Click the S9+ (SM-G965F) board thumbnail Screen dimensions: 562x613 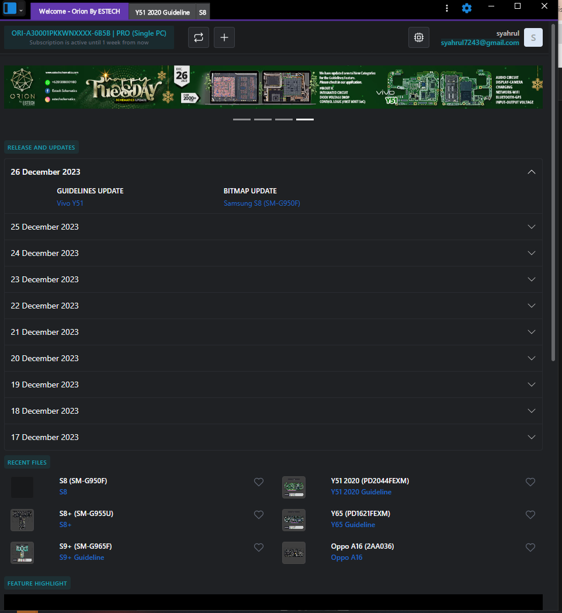coord(22,553)
